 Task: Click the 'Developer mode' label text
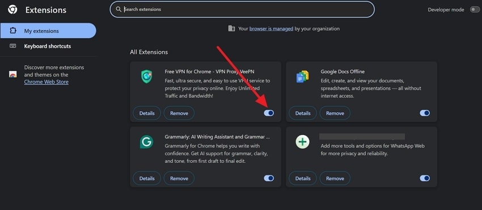(446, 10)
